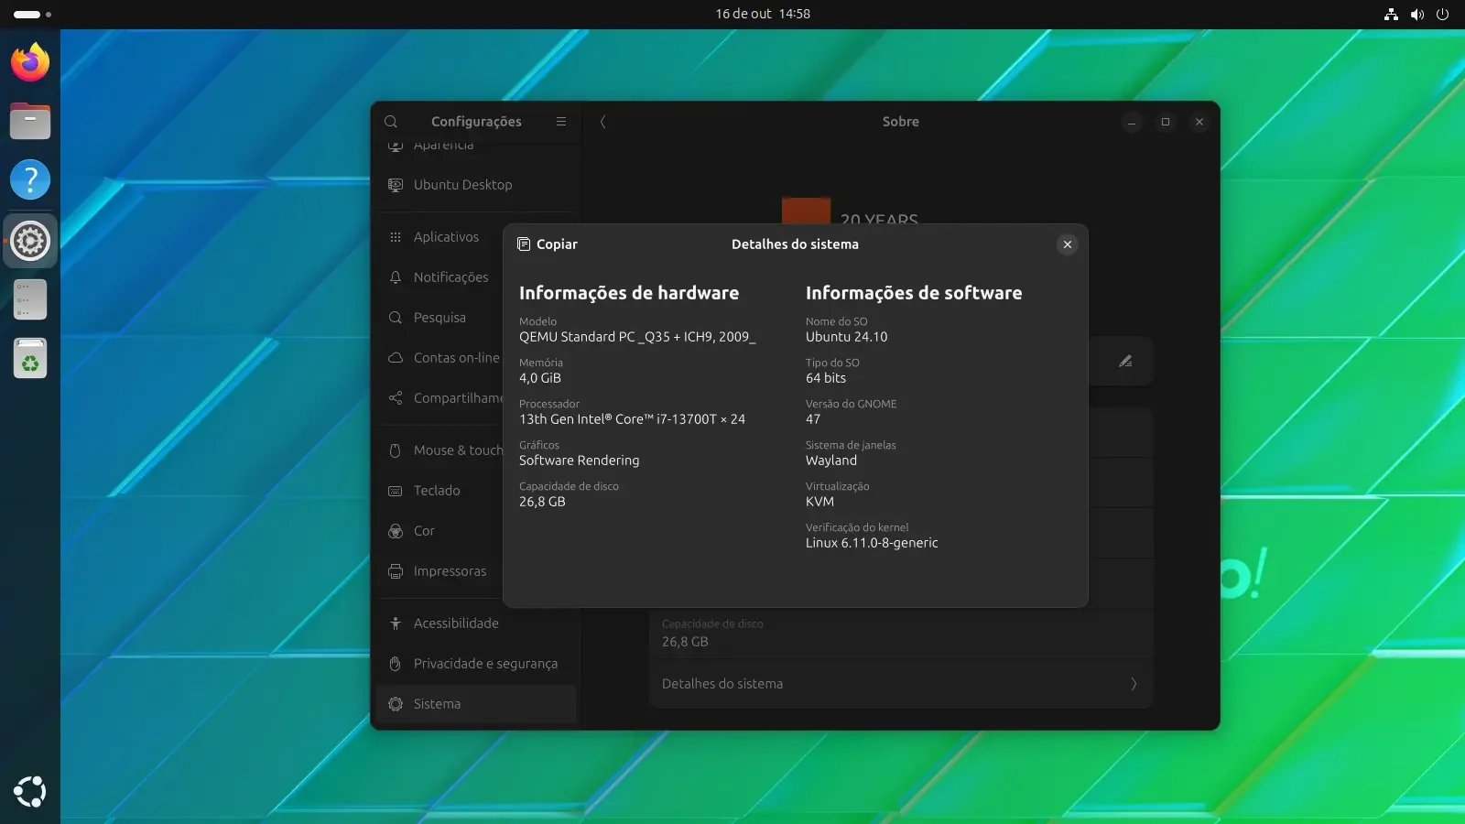Open Privacidade e segurança settings
The width and height of the screenshot is (1465, 824).
point(476,664)
